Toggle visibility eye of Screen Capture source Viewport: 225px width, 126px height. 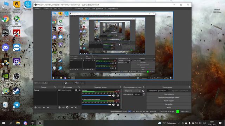[76, 90]
